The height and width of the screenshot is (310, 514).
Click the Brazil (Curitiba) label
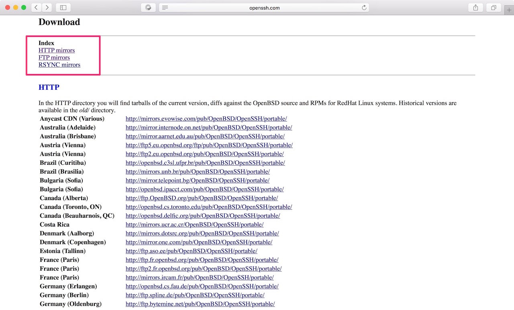[x=63, y=163]
